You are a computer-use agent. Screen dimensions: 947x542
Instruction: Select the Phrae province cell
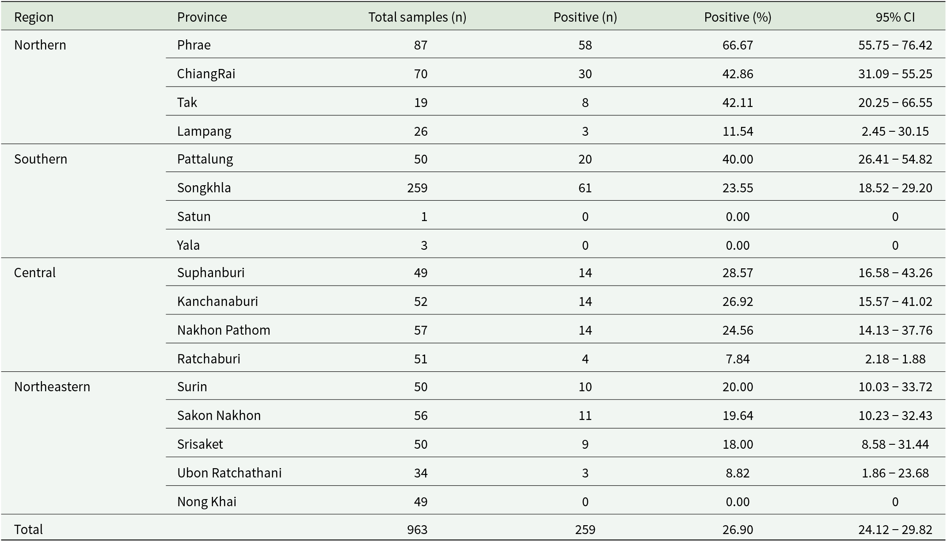click(x=194, y=45)
